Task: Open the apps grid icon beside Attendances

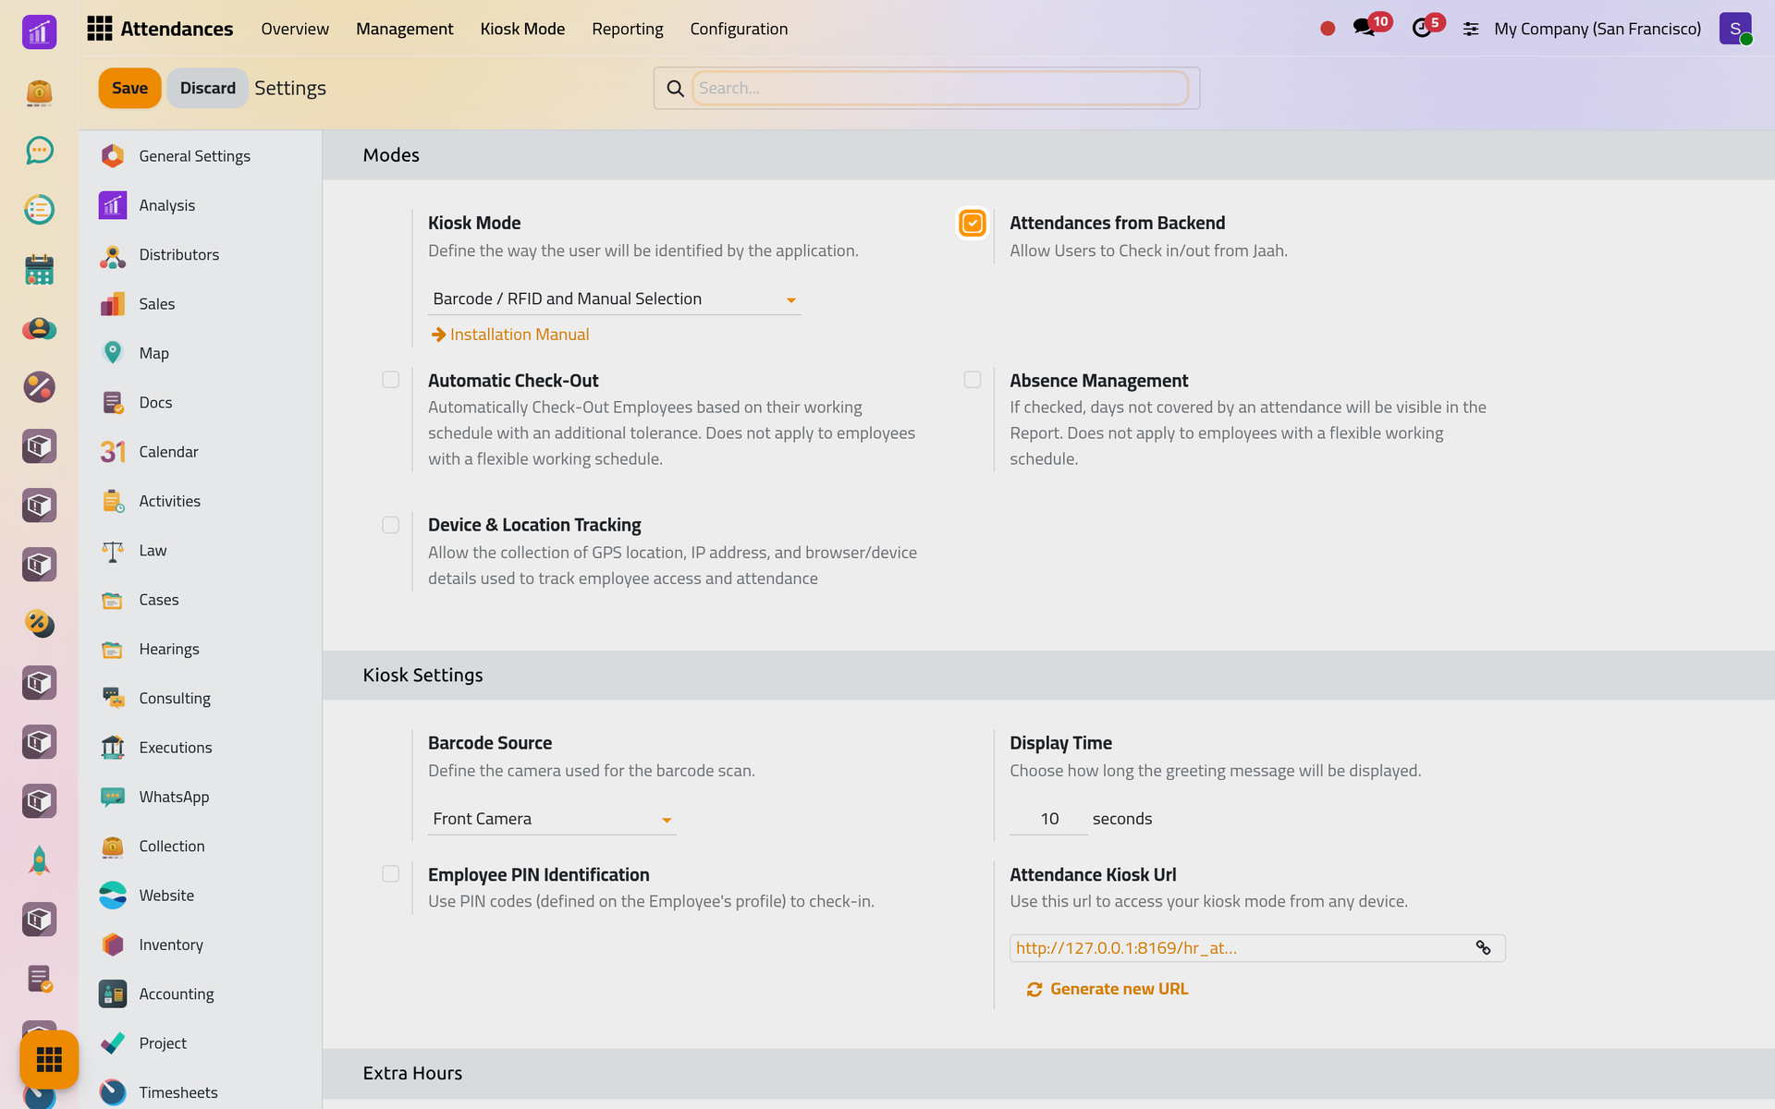Action: click(x=99, y=29)
